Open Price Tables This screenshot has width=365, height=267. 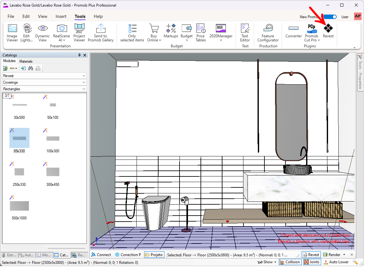[201, 33]
